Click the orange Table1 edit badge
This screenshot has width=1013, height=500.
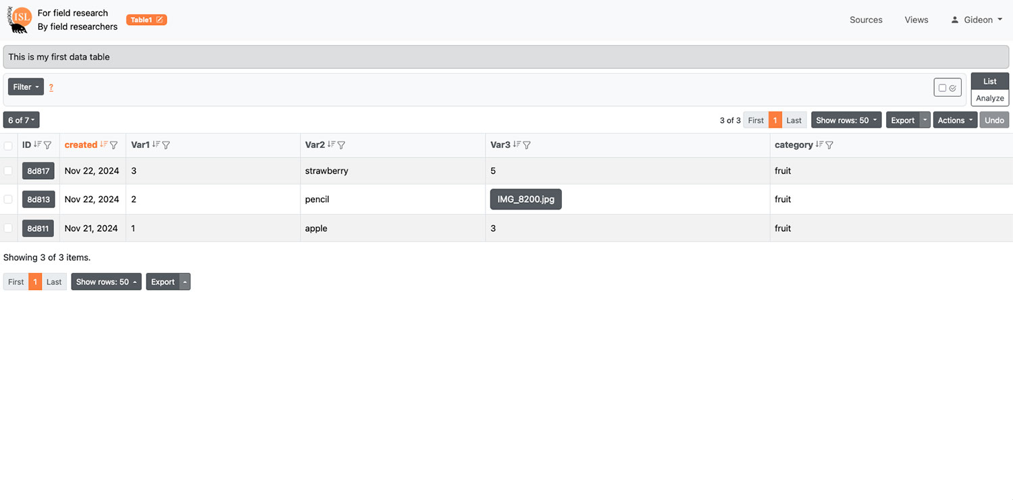(146, 20)
